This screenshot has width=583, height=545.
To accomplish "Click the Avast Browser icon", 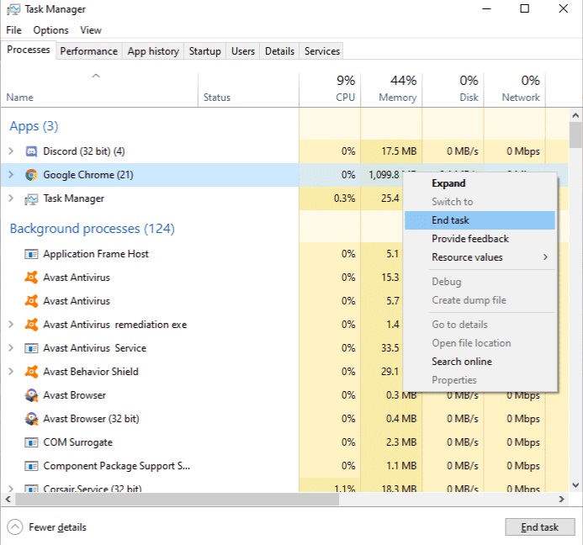I will click(x=31, y=395).
